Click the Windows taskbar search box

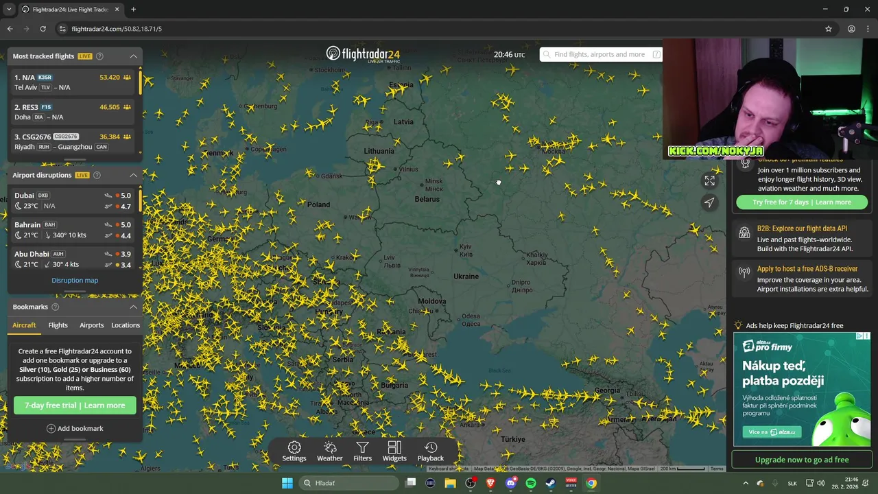348,483
